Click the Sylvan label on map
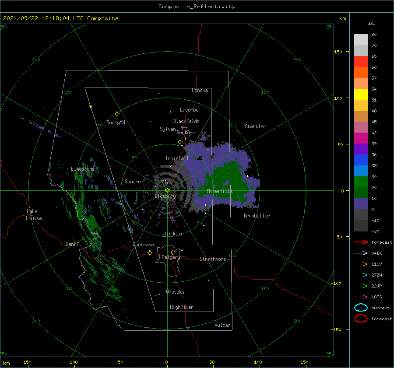This screenshot has height=368, width=394. pyautogui.click(x=168, y=129)
